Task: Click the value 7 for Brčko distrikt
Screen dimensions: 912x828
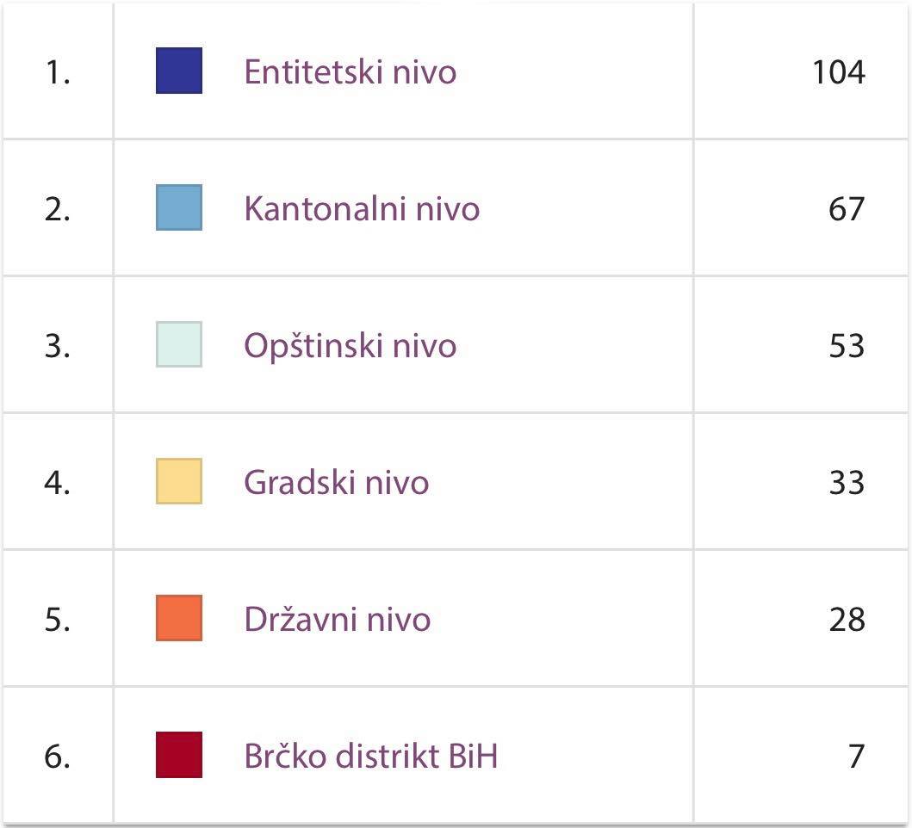Action: click(x=855, y=756)
